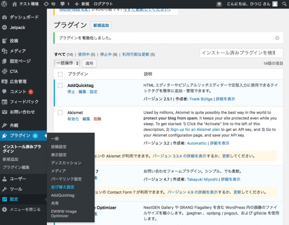Click the ダッシュボード dashboard icon
The height and width of the screenshot is (225, 289).
click(x=5, y=17)
